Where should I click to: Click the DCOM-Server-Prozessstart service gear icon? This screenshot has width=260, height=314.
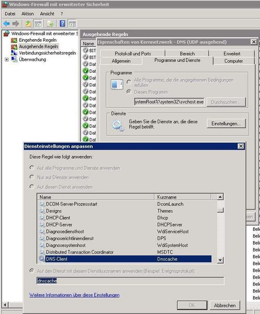(x=42, y=204)
